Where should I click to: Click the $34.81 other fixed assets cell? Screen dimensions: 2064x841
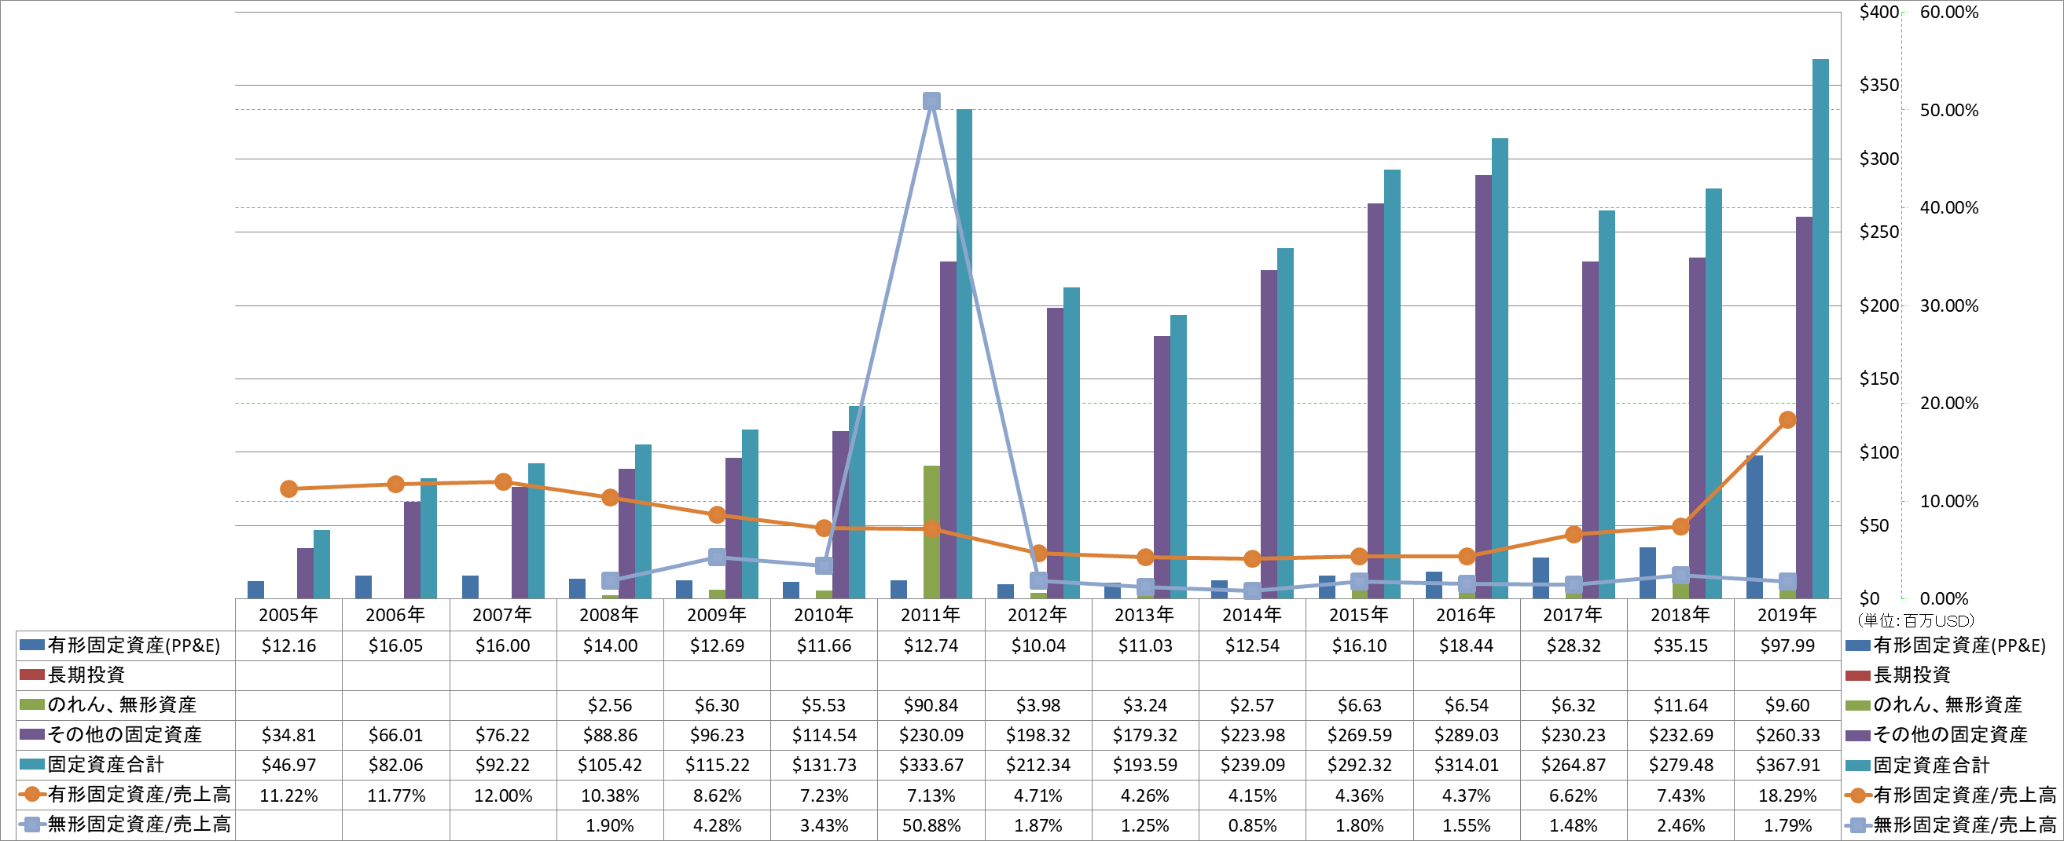[288, 735]
